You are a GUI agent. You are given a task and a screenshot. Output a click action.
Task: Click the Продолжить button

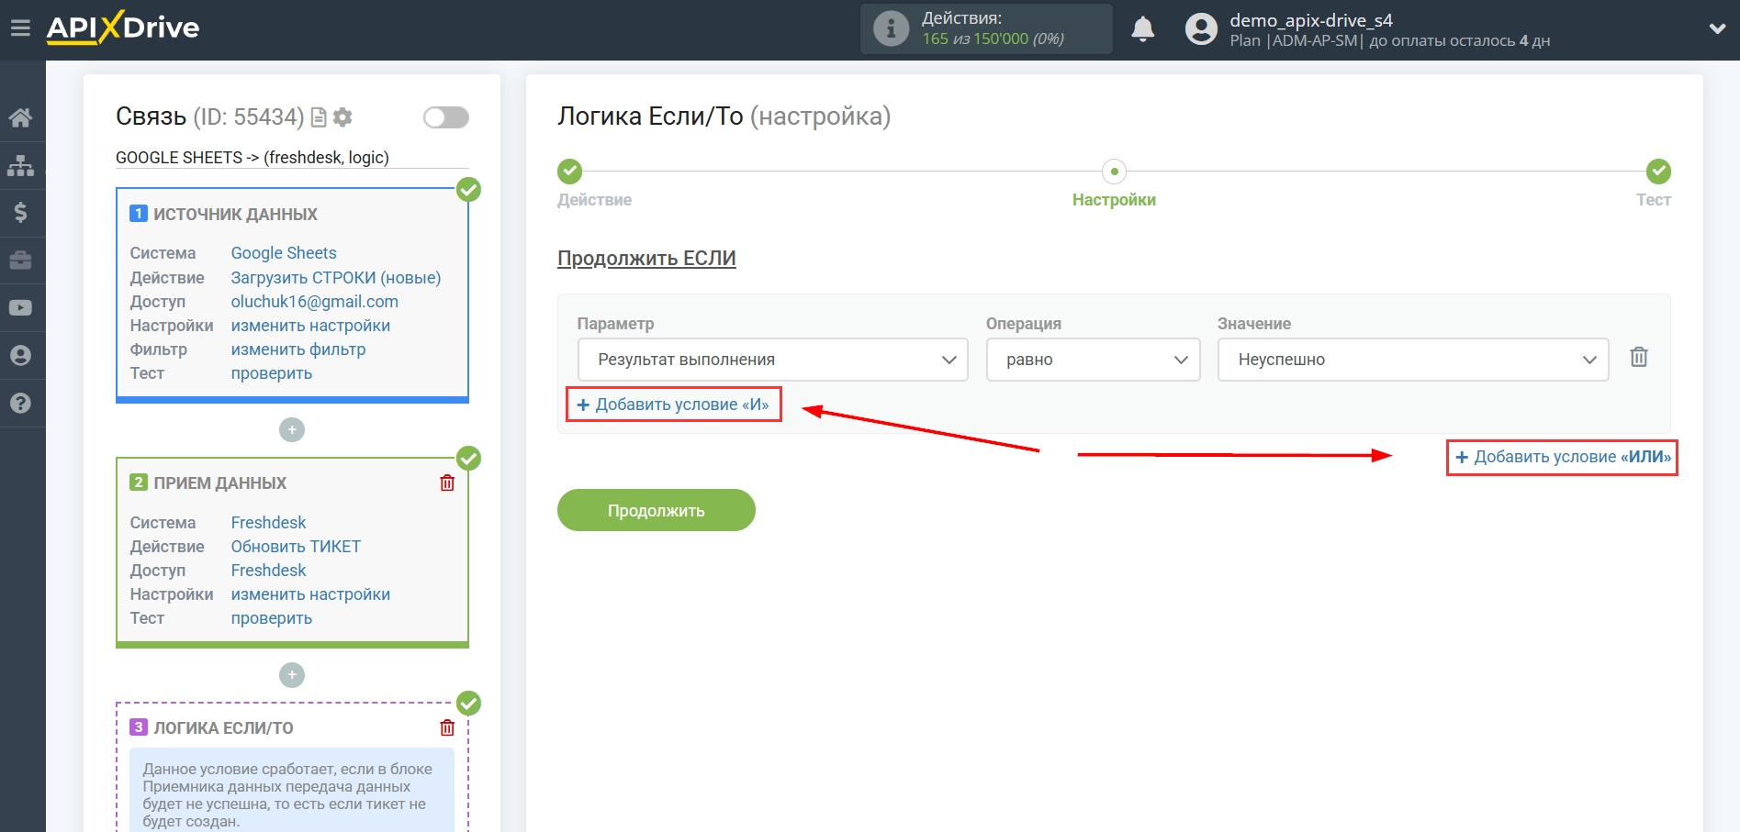657,510
